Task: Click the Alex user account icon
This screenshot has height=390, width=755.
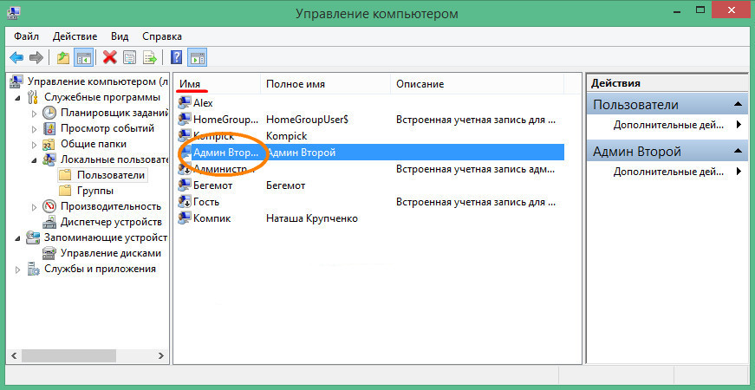Action: (x=185, y=102)
